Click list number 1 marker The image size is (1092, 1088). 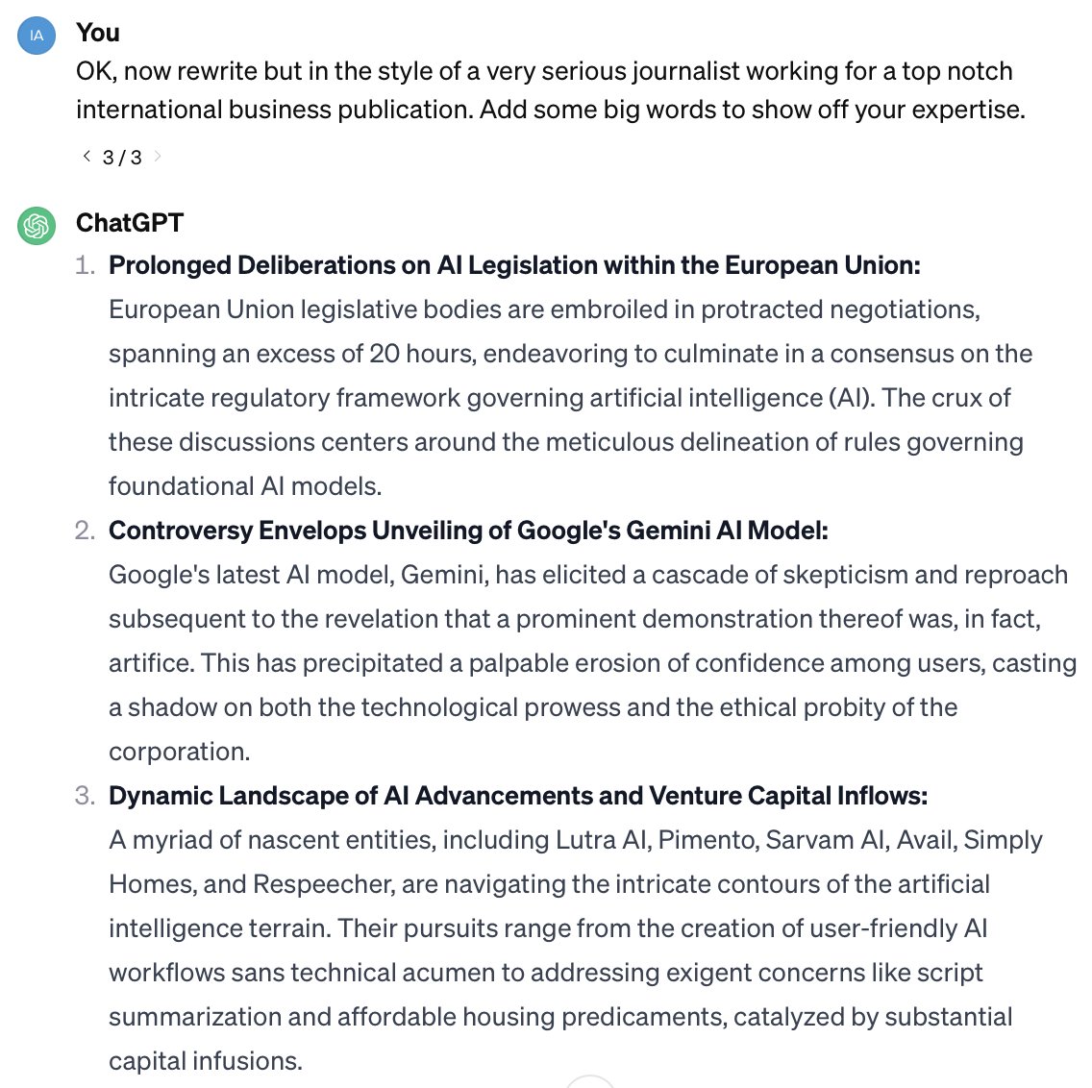click(x=85, y=265)
